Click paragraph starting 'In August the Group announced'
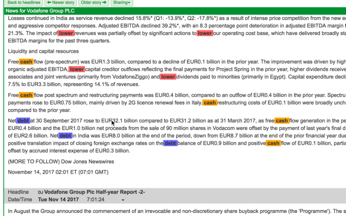The height and width of the screenshot is (216, 346). pyautogui.click(x=176, y=211)
